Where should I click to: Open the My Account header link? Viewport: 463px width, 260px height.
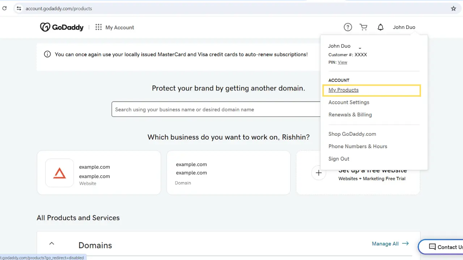120,27
